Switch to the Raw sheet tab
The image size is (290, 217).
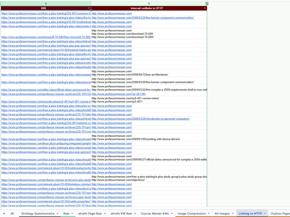click(66, 214)
